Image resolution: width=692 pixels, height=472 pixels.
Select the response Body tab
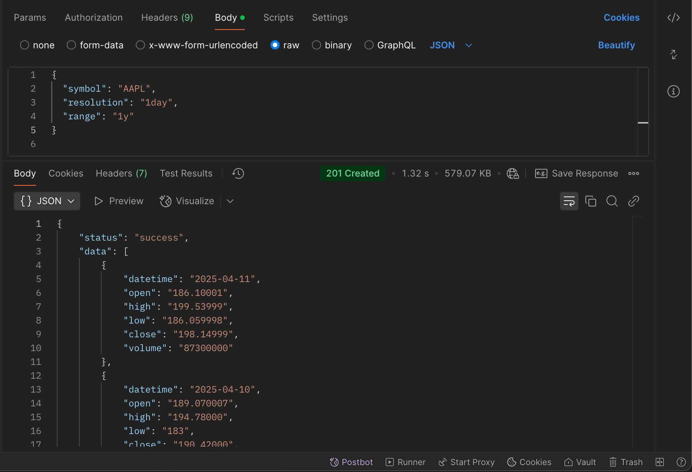tap(25, 173)
